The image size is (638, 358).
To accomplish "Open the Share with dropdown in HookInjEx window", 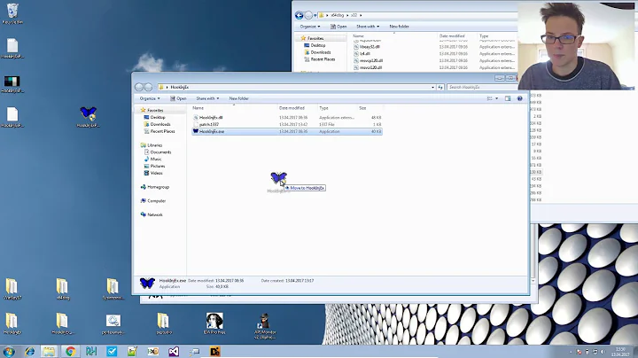I will click(207, 98).
